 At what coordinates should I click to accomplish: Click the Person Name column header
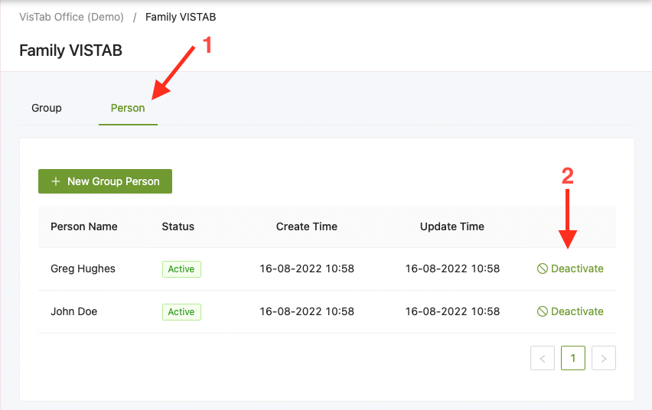click(84, 226)
